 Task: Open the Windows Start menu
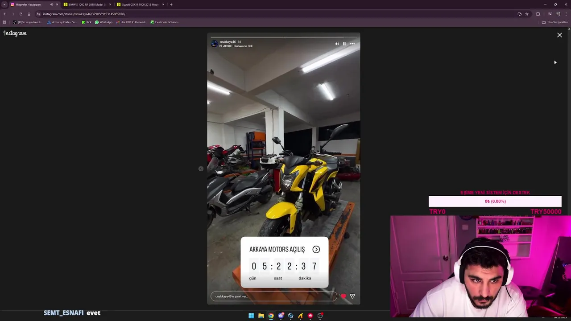pos(251,316)
